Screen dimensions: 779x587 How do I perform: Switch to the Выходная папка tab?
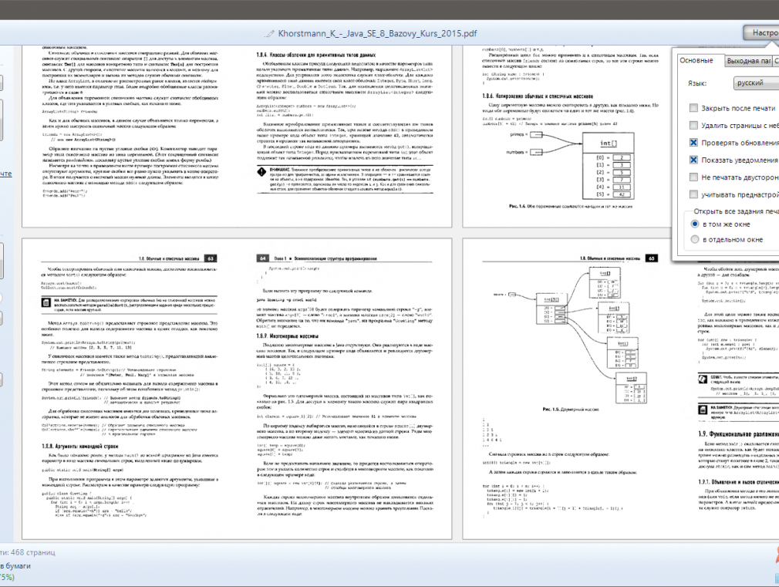(748, 61)
